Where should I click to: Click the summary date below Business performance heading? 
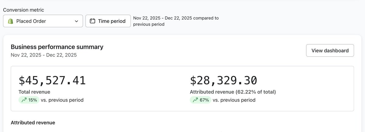click(44, 55)
